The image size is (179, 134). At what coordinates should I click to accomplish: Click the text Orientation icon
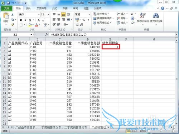[65, 25]
